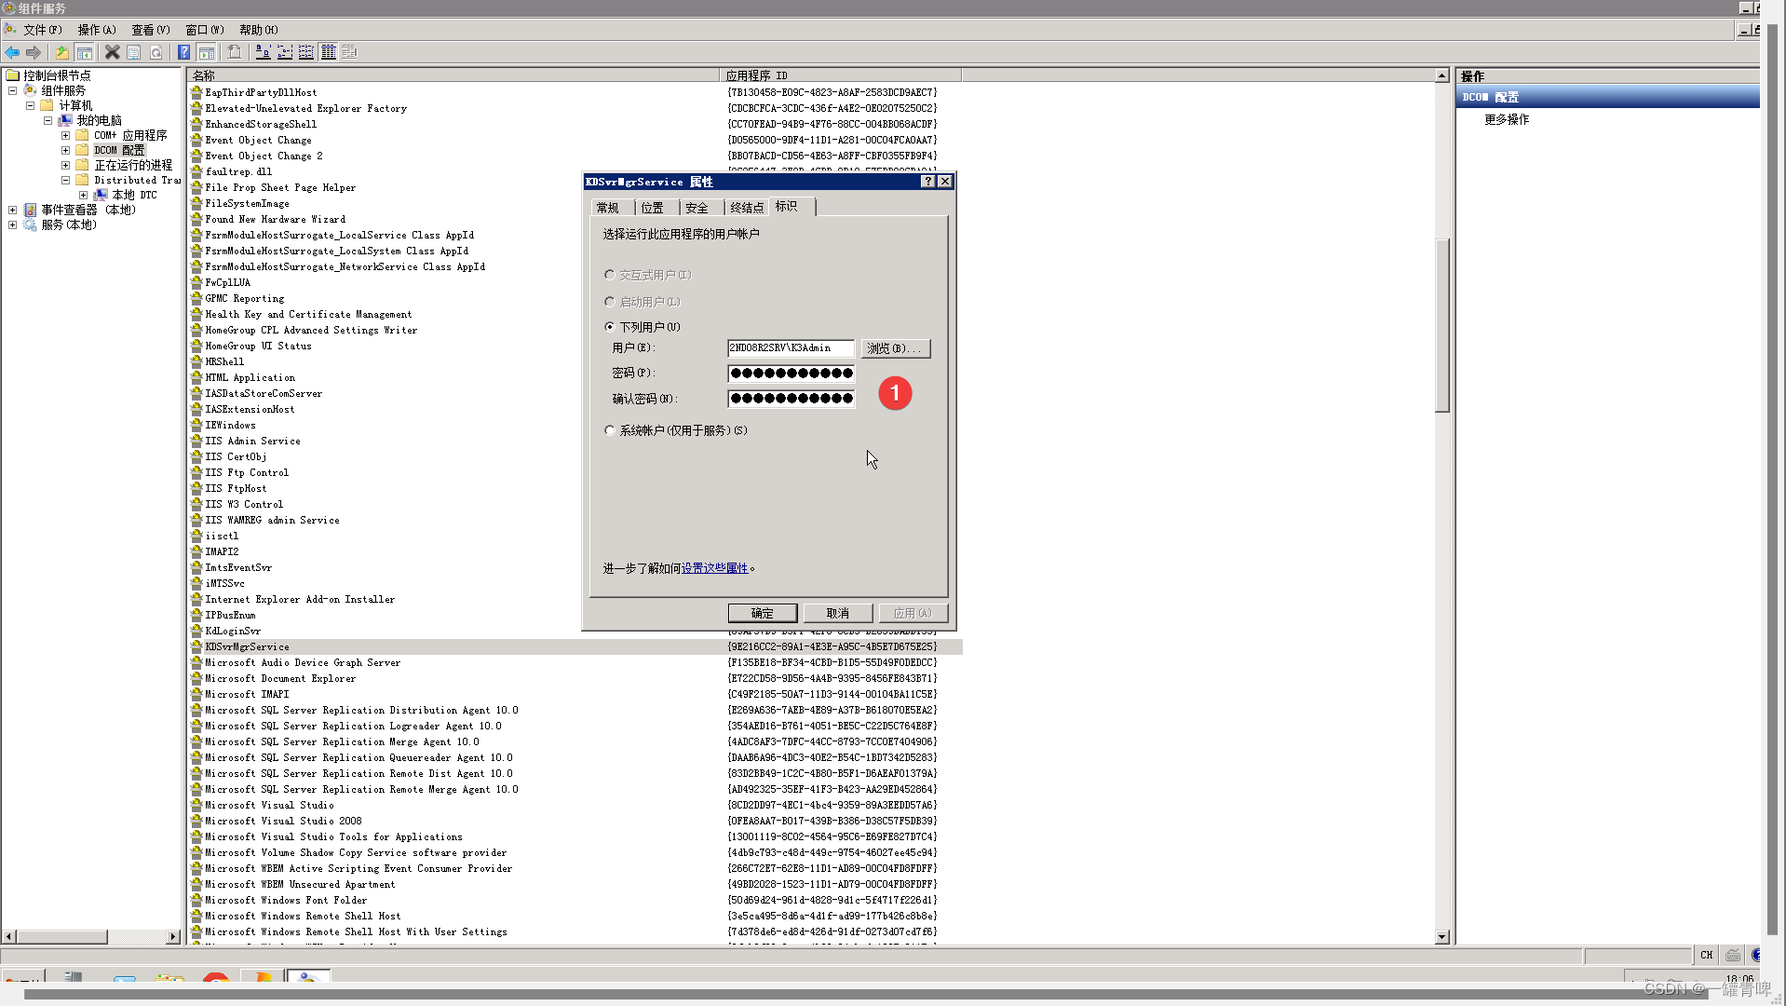Click the delete (X) toolbar icon
The height and width of the screenshot is (1006, 1786).
112,52
